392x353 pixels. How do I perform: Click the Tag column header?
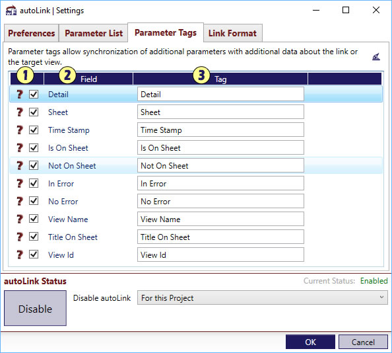(x=220, y=79)
